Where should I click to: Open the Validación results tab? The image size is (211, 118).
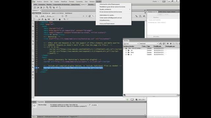(40, 117)
